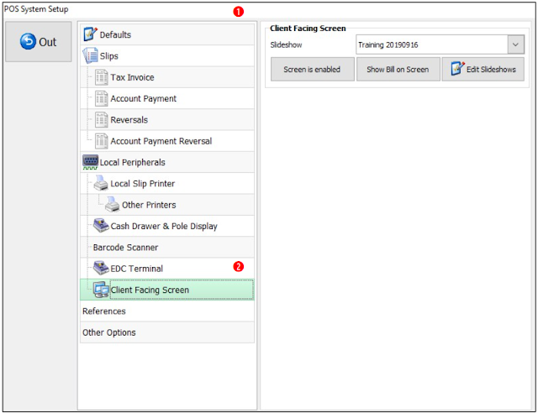This screenshot has height=413, width=538.
Task: Click the Cash Drawer register icon
Action: (x=101, y=226)
